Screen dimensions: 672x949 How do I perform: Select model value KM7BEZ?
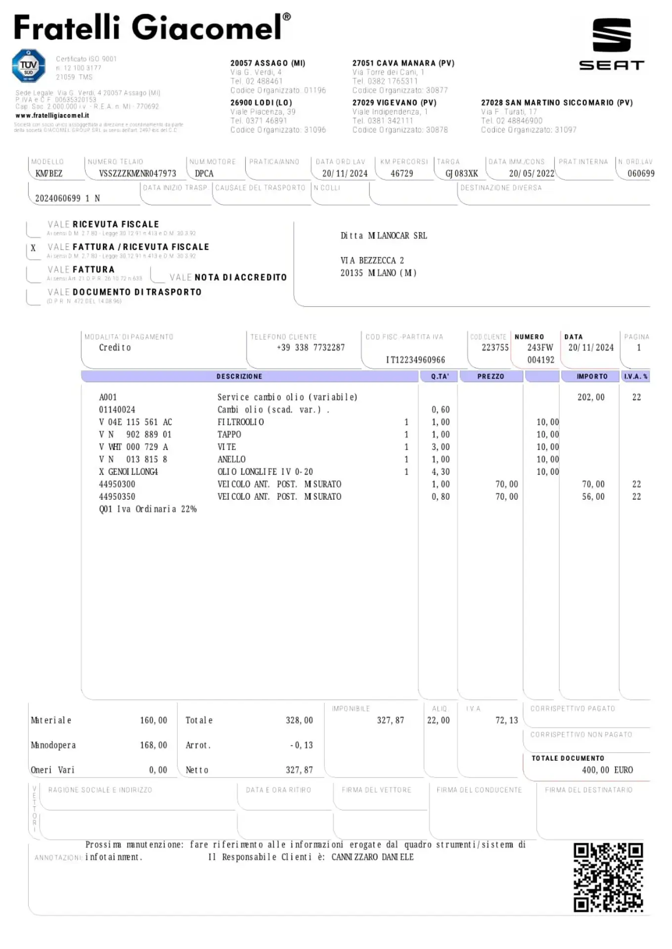[48, 173]
